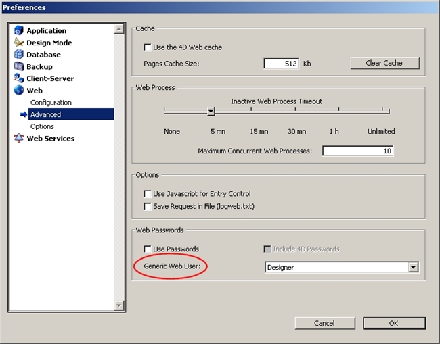Open Client-Server via its icon

19,78
